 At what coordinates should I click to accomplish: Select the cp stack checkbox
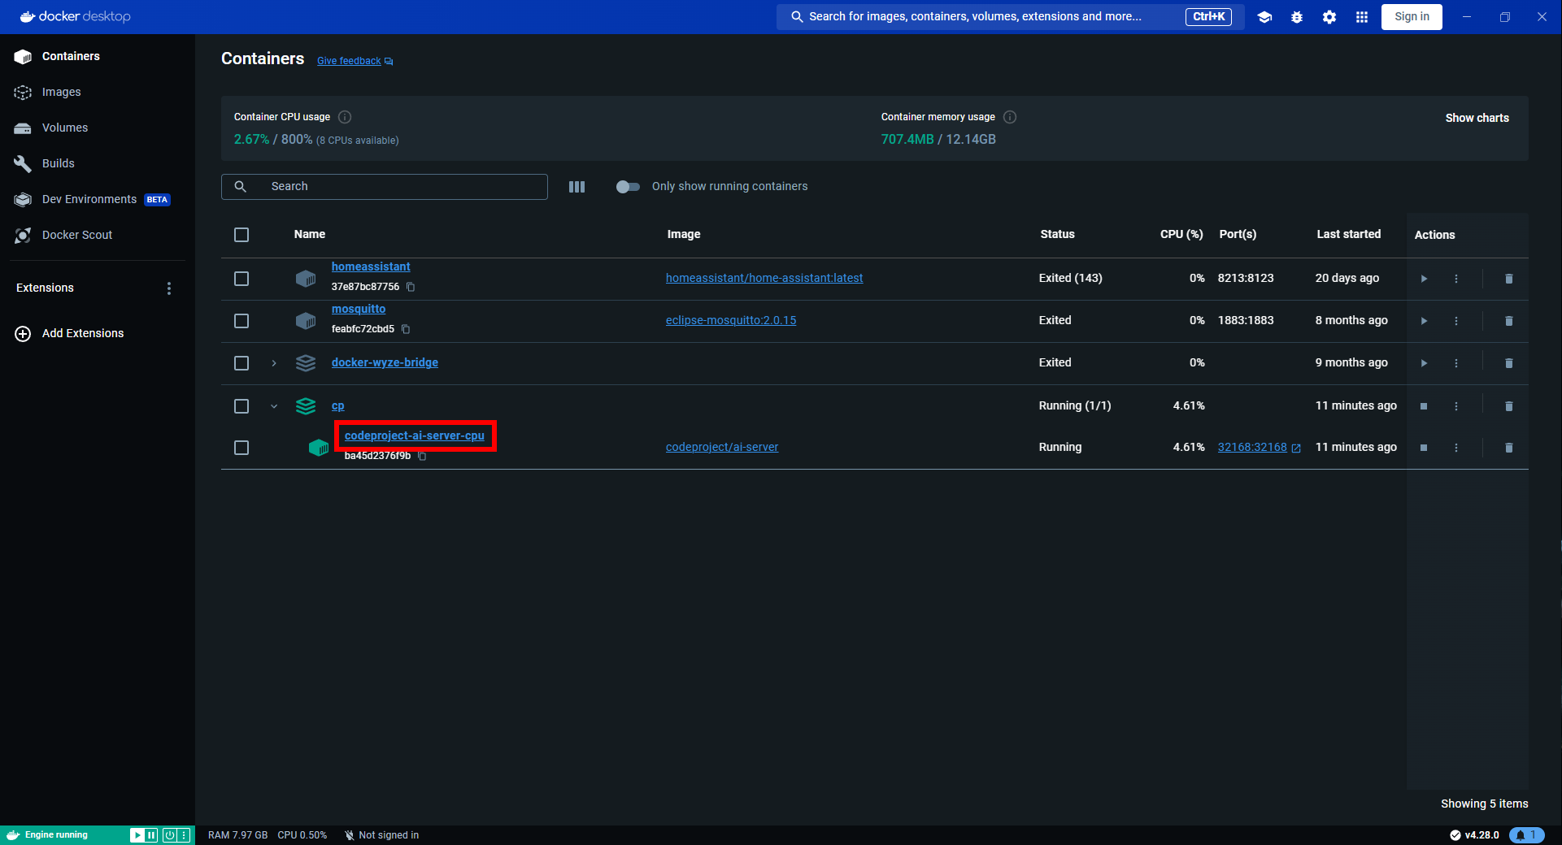(x=241, y=406)
